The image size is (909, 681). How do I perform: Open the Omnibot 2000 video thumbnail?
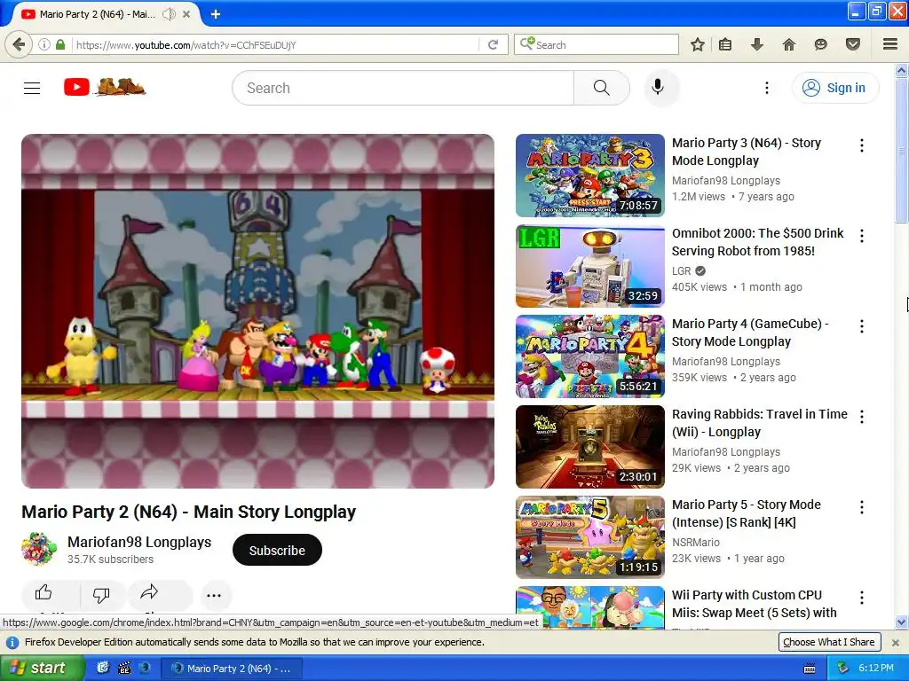(x=590, y=266)
